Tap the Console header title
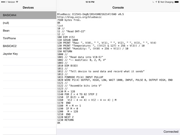 (118, 7)
